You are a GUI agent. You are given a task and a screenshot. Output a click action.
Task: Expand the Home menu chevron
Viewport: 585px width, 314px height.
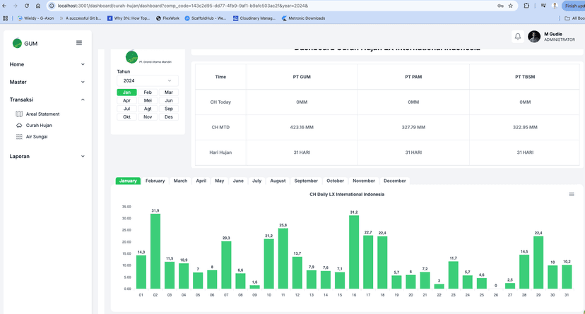click(83, 64)
